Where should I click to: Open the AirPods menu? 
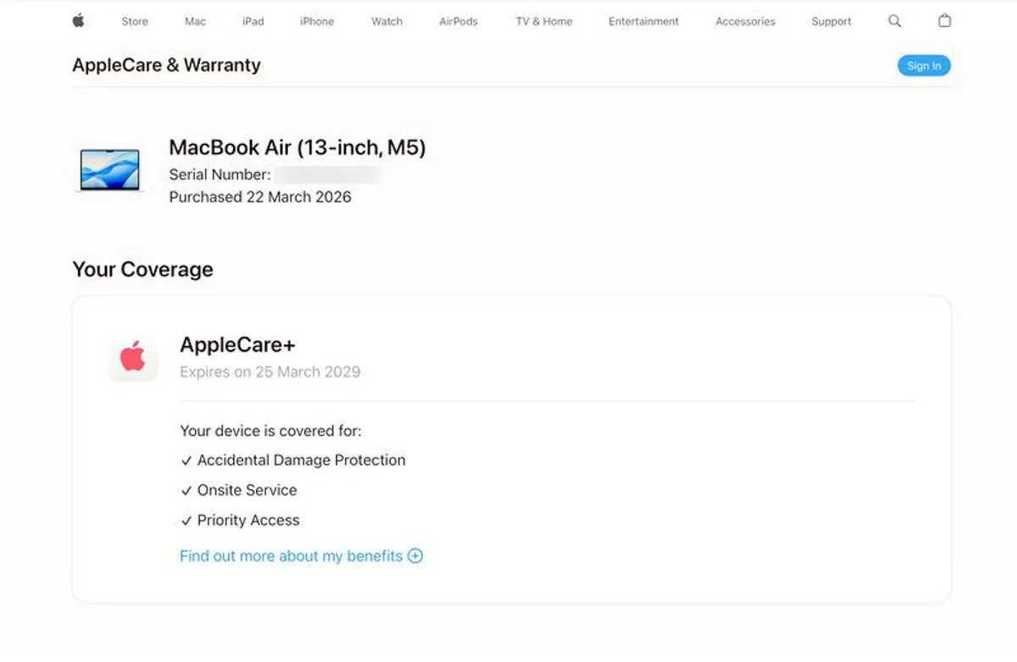(x=458, y=21)
